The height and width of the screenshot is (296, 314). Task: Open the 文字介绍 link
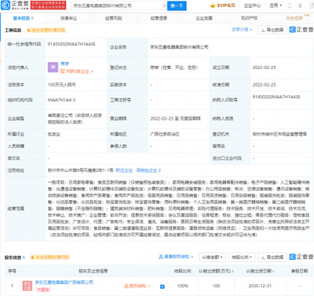click(x=242, y=30)
